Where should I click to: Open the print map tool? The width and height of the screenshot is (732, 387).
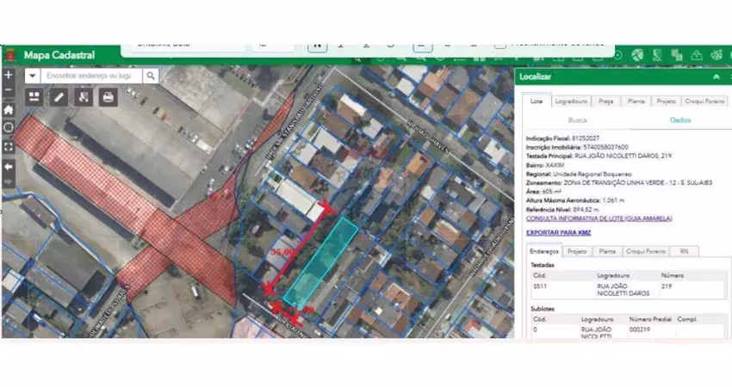[x=108, y=97]
